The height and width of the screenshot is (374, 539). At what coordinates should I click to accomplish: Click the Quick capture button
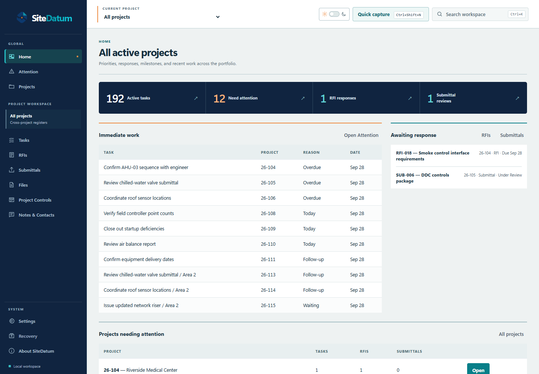[390, 14]
